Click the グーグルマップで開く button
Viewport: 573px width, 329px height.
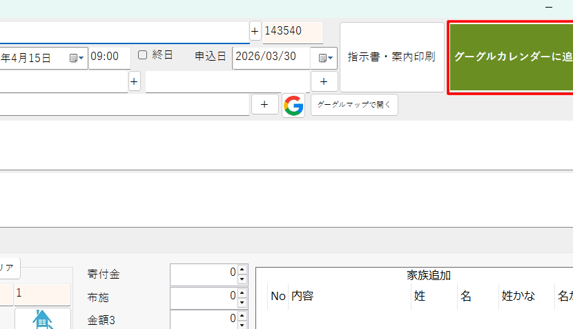click(354, 105)
